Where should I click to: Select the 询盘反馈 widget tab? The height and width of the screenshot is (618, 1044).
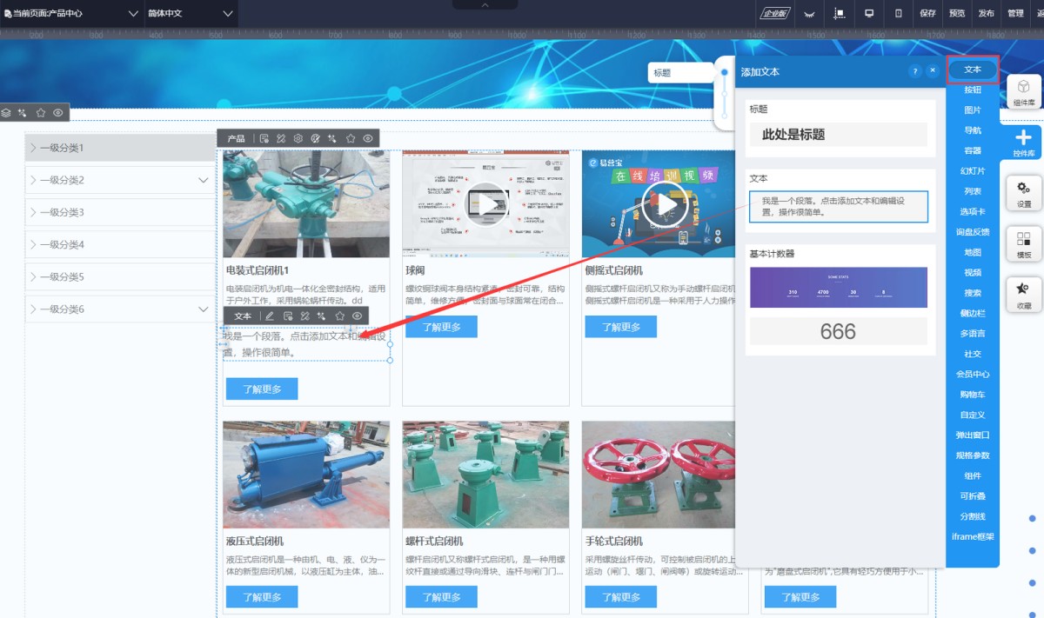973,232
